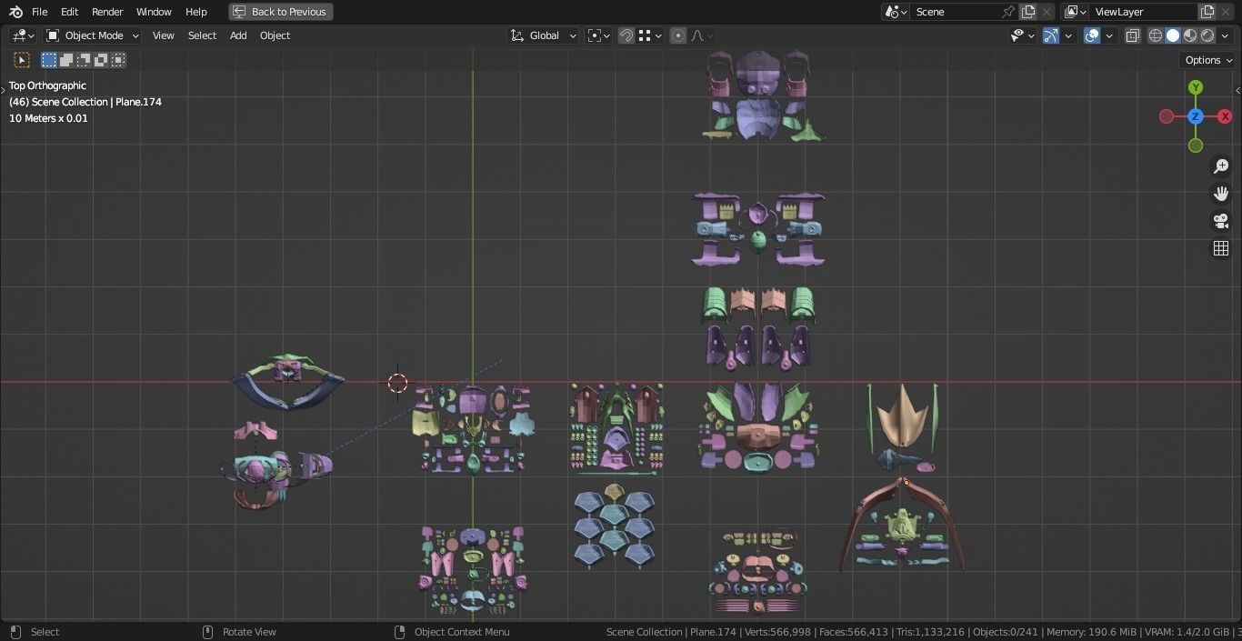Browse scenes with the scene icon
1242x641 pixels.
point(896,12)
